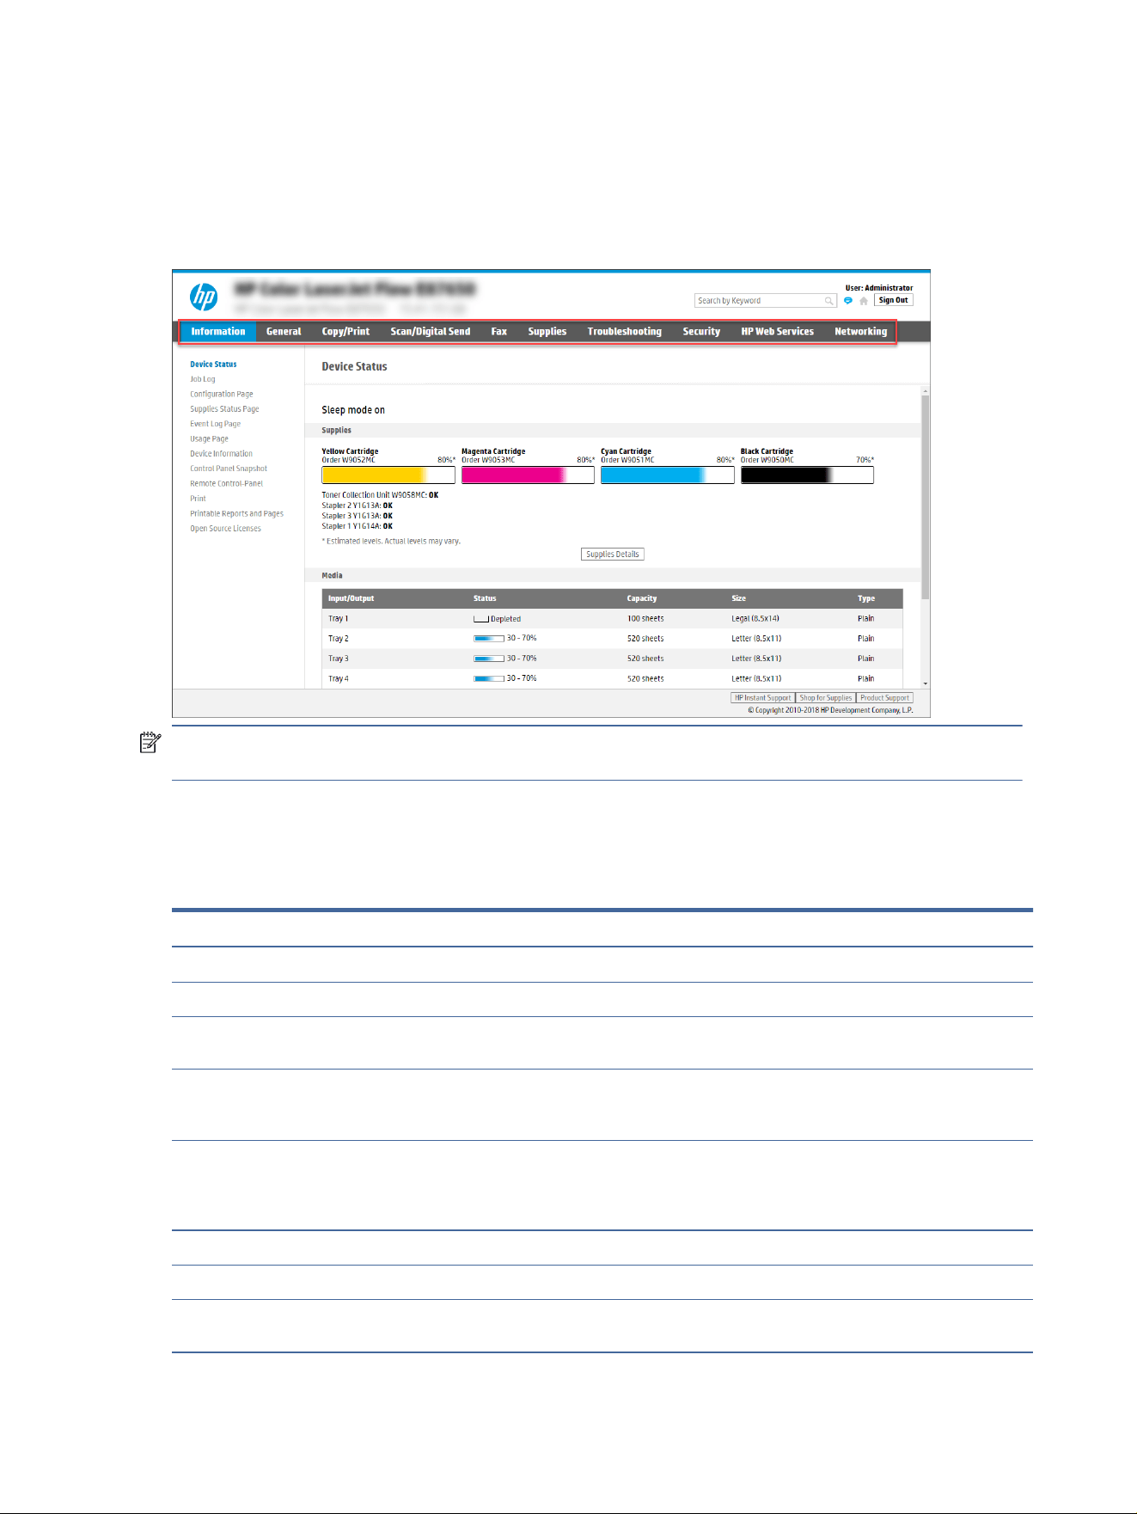Open Open Source Licenses link
Viewport: 1137px width, 1514px height.
pos(225,529)
